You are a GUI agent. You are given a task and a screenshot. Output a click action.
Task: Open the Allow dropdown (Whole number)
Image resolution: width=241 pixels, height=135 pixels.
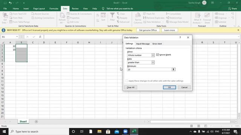tap(153, 55)
